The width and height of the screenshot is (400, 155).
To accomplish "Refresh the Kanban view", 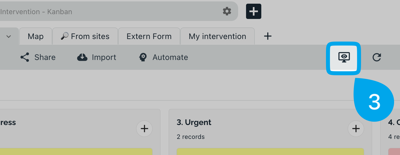I will pos(377,57).
